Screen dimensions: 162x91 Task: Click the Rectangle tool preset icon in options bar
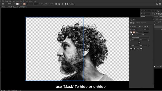click(3, 4)
